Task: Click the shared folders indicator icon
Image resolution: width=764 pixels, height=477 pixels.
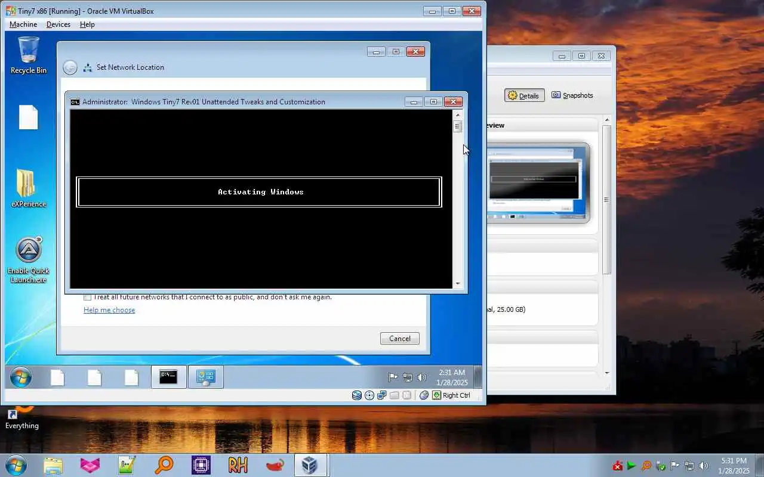Action: [x=395, y=395]
